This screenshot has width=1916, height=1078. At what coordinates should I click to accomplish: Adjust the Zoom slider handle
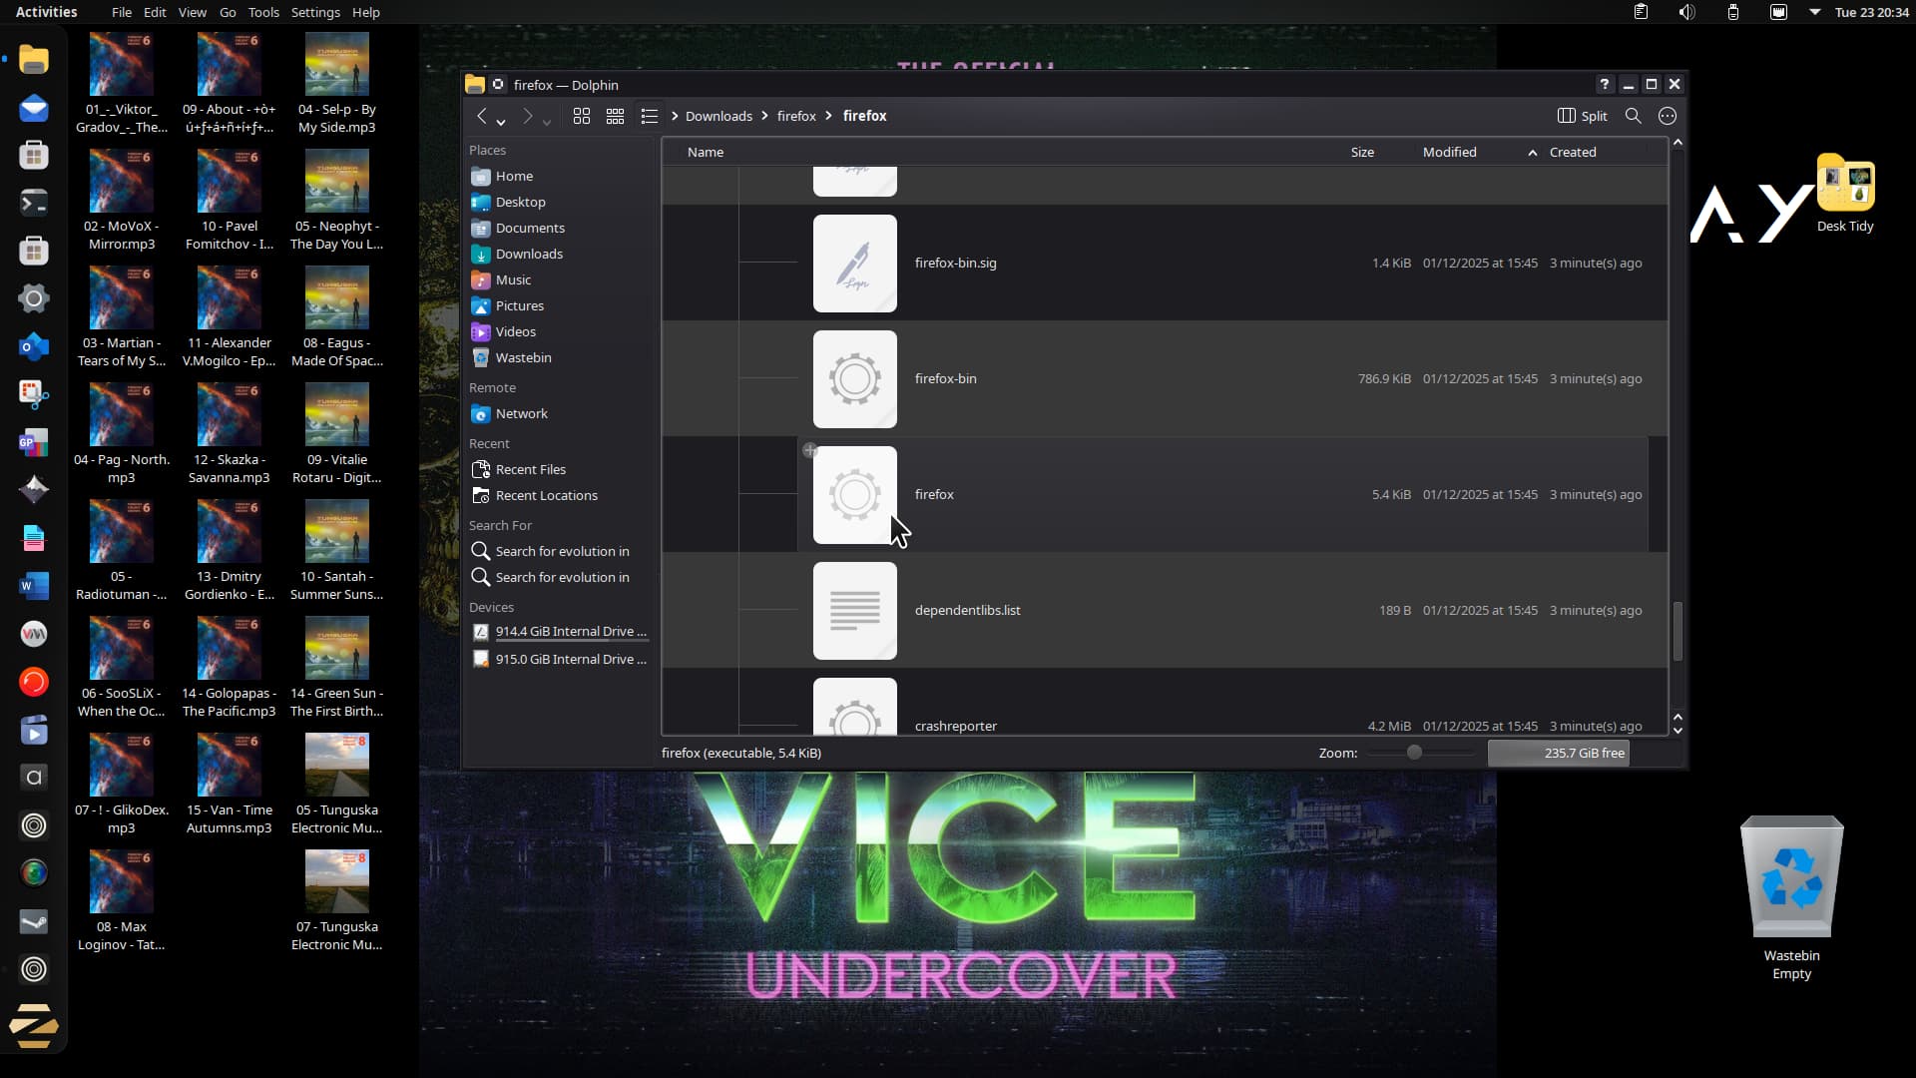1414,753
